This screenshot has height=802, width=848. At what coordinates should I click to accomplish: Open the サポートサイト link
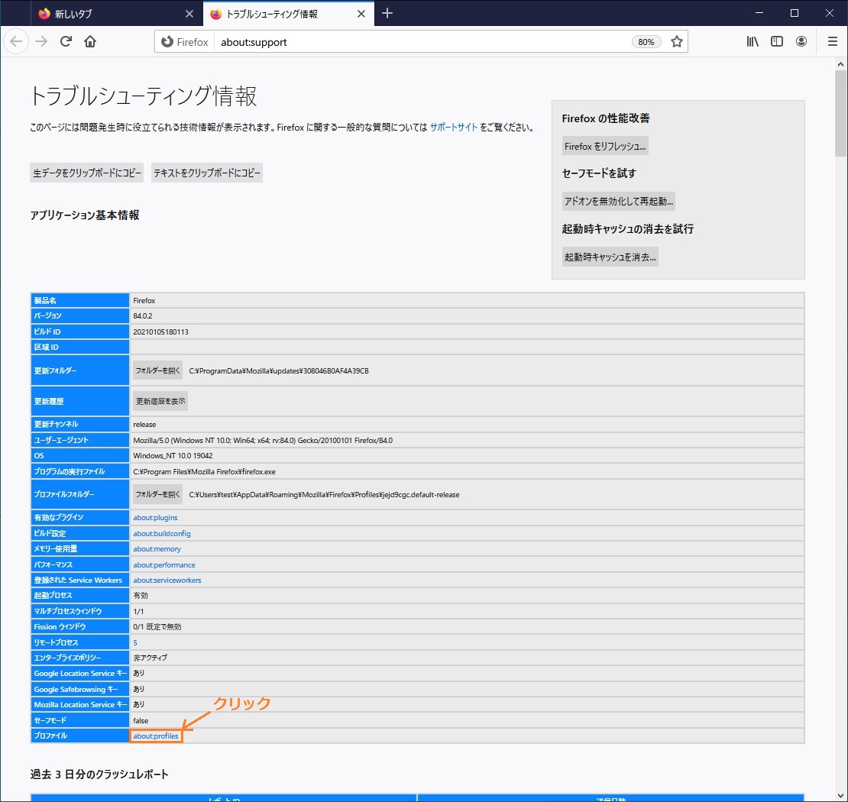453,128
